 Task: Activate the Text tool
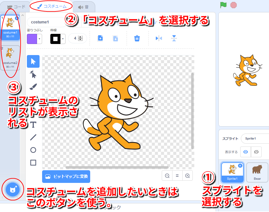click(x=33, y=125)
